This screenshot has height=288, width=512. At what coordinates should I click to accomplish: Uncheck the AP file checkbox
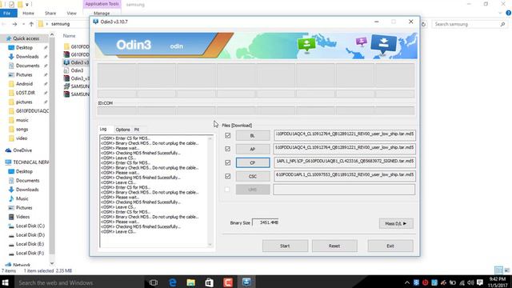[x=227, y=149]
